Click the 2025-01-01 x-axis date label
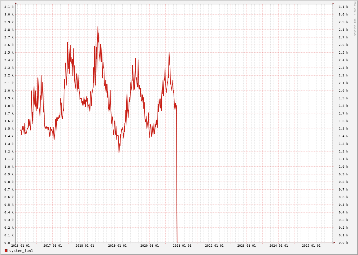The image size is (358, 255). coord(311,246)
